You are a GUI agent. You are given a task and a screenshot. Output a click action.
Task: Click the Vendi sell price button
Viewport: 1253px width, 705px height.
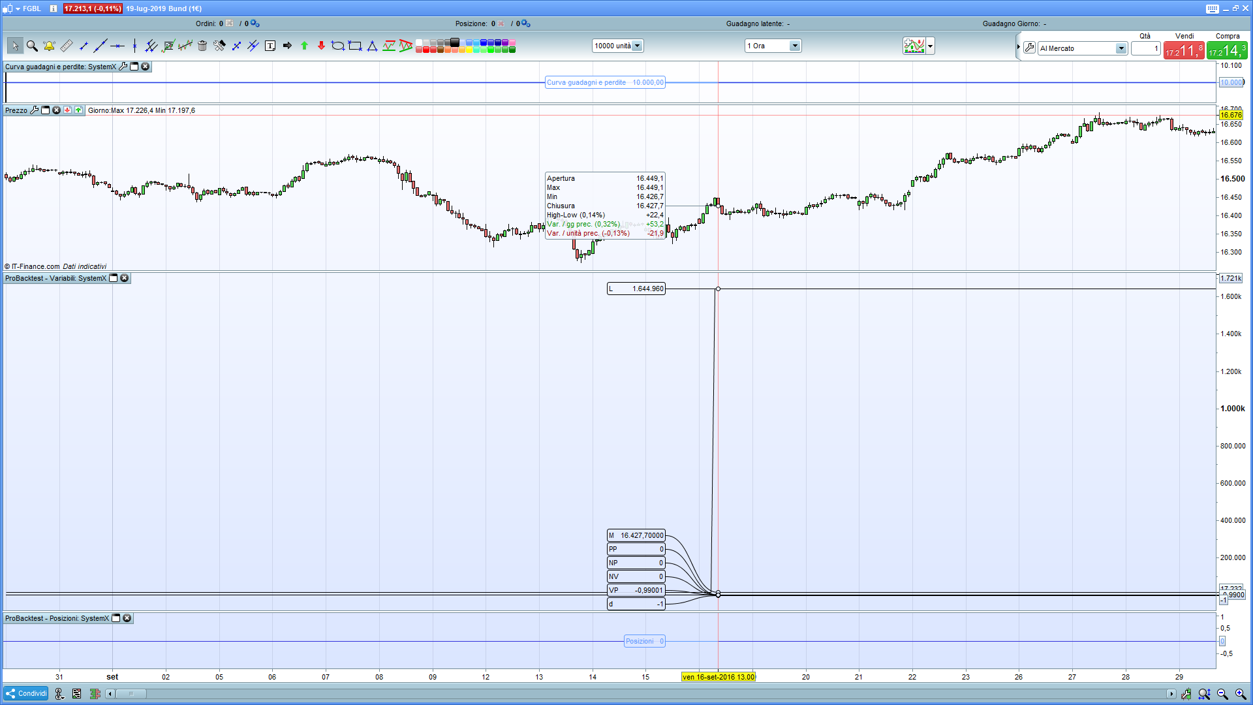[x=1184, y=50]
